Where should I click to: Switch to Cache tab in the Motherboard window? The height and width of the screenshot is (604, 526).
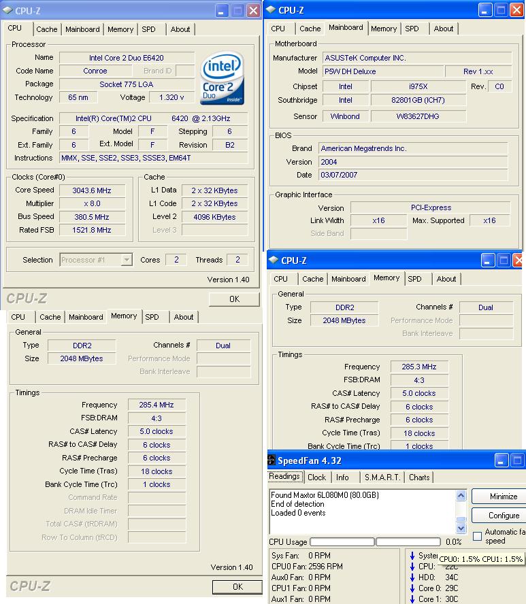click(x=310, y=29)
